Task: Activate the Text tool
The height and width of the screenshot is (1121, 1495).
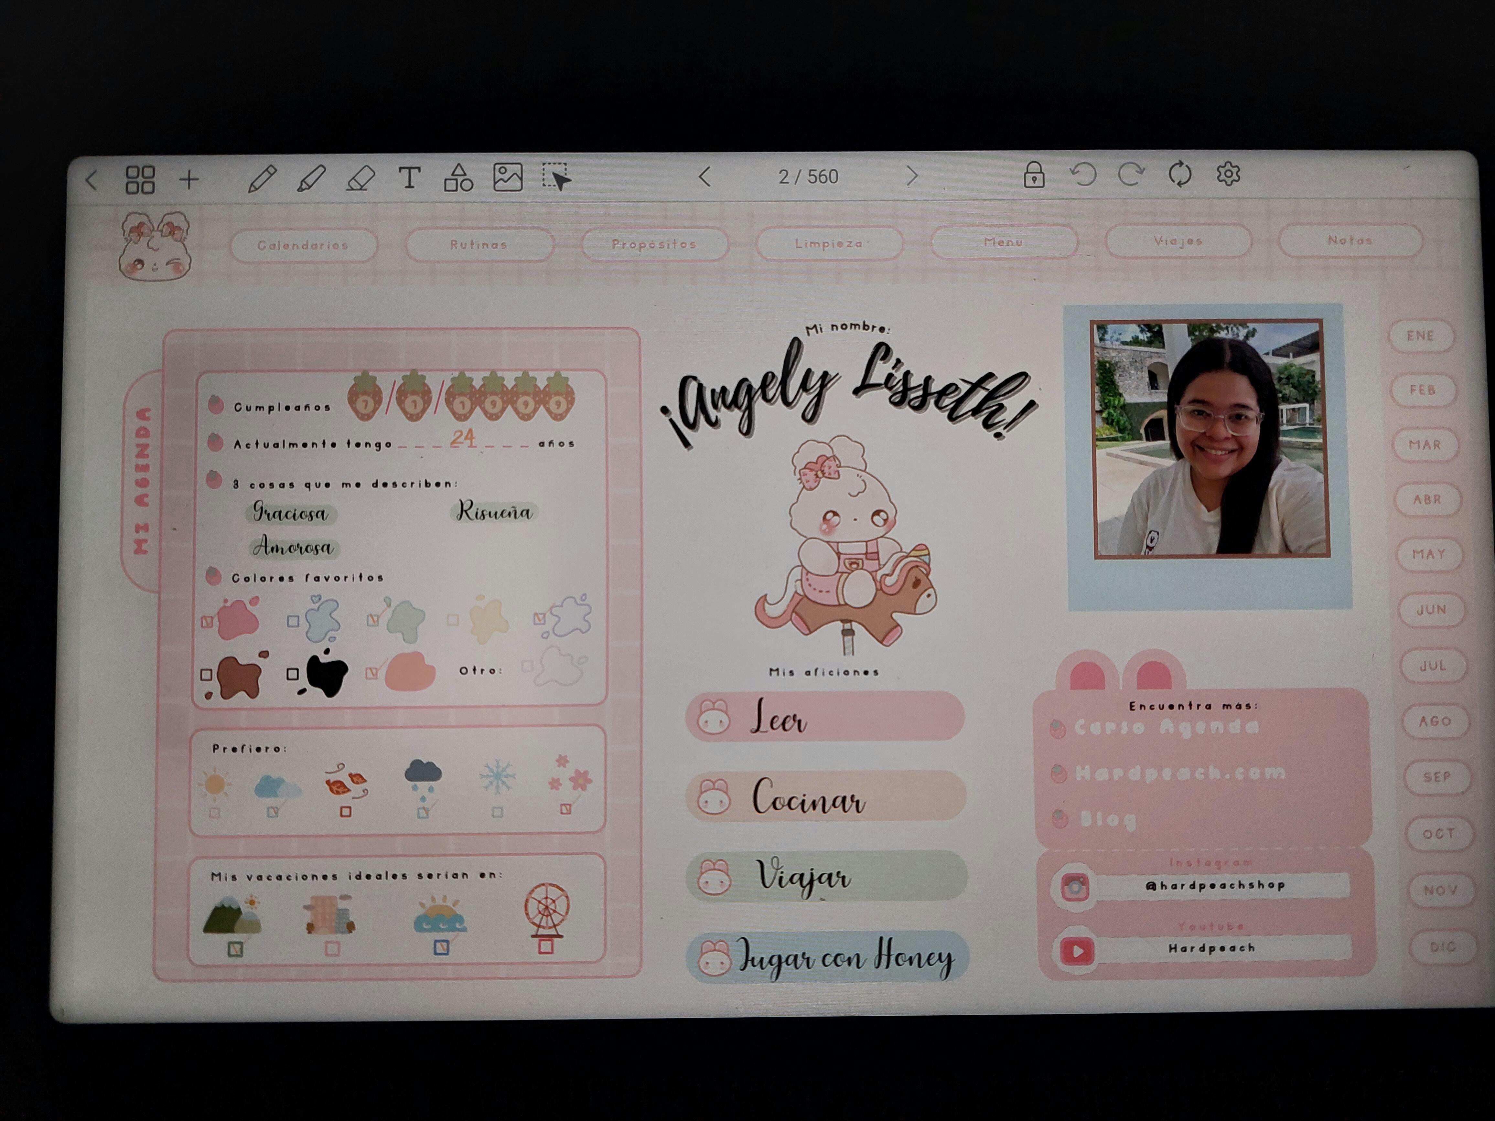Action: click(x=410, y=178)
